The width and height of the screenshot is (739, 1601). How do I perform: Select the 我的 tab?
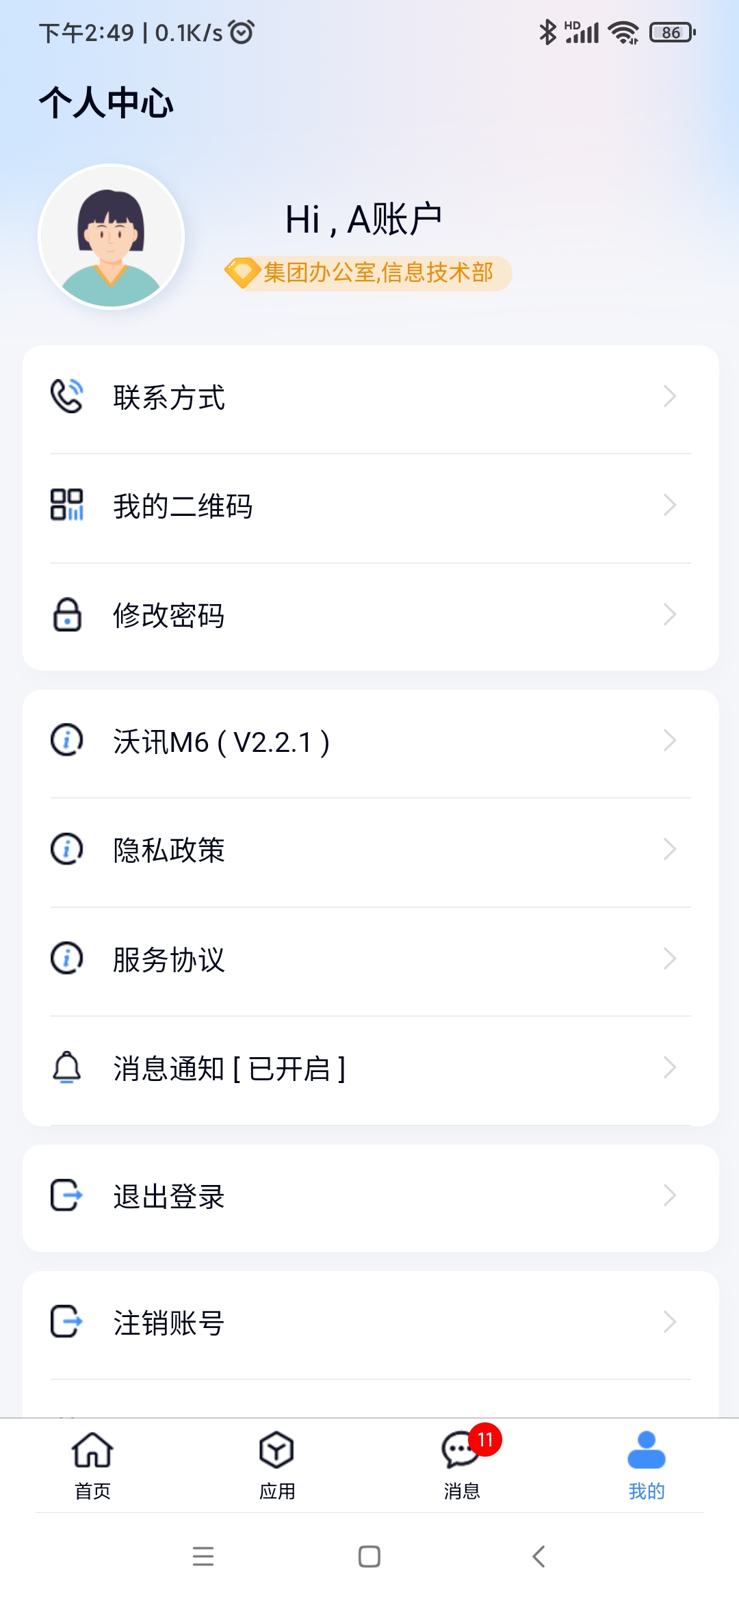click(x=647, y=1464)
